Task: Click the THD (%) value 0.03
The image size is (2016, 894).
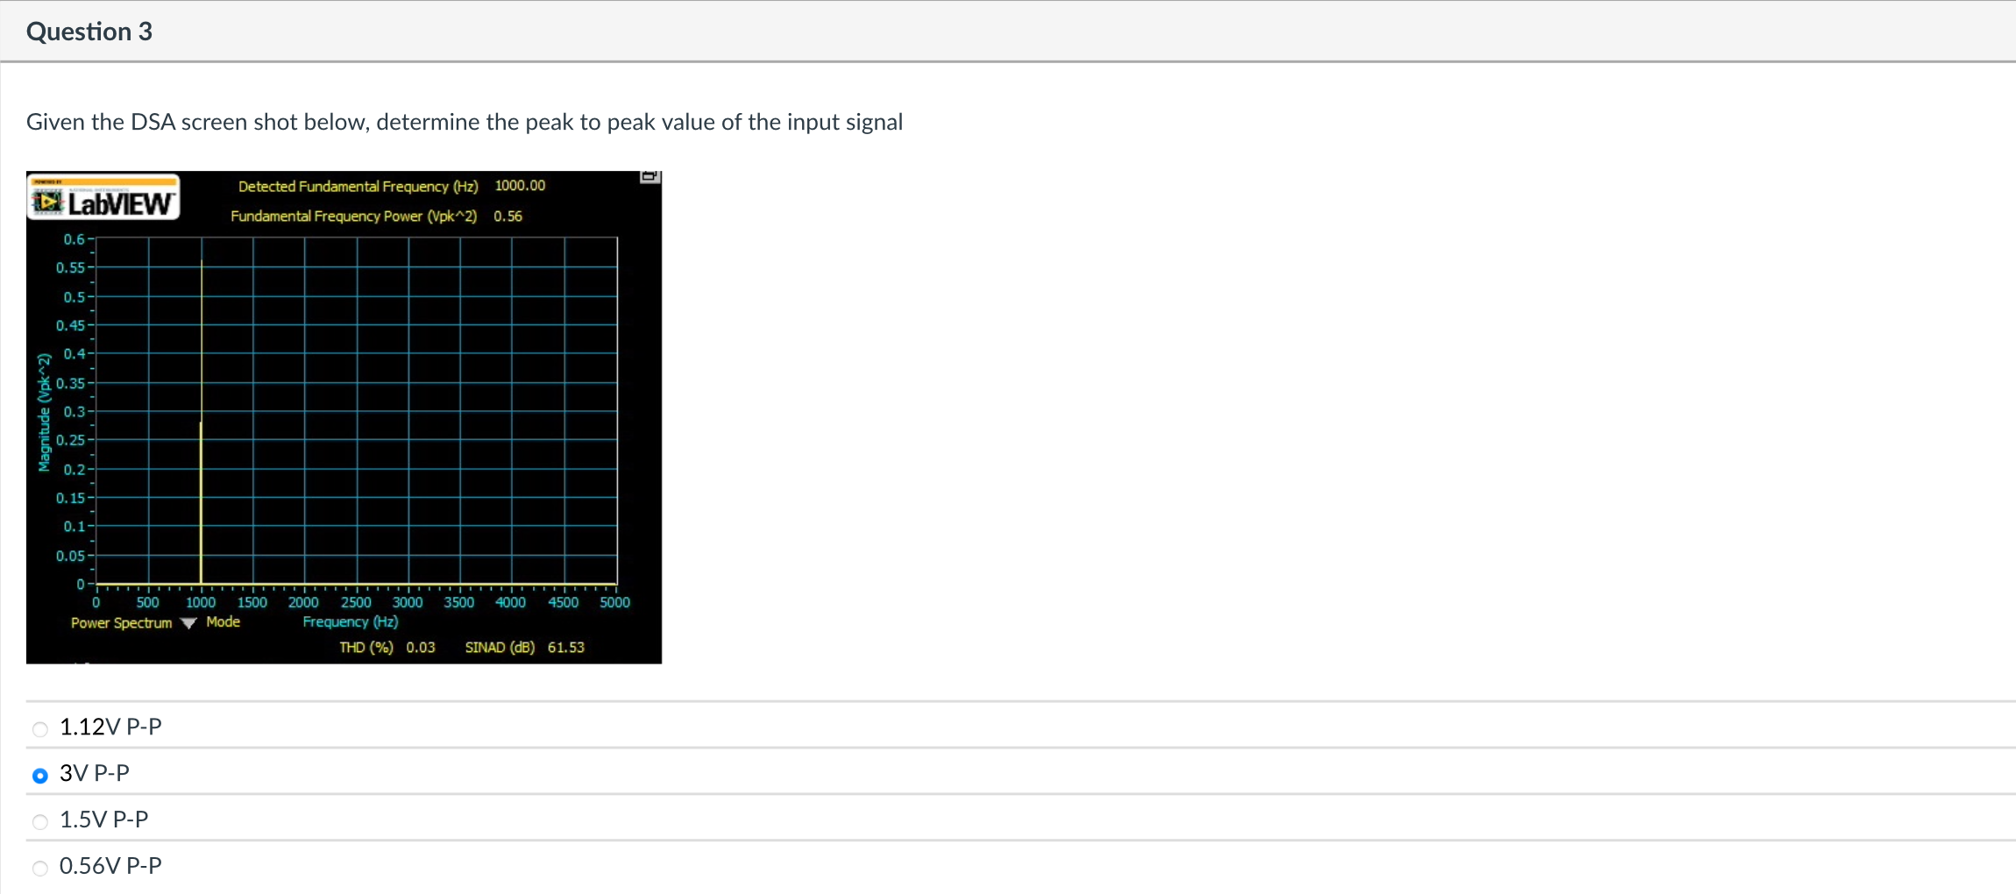Action: (x=420, y=647)
